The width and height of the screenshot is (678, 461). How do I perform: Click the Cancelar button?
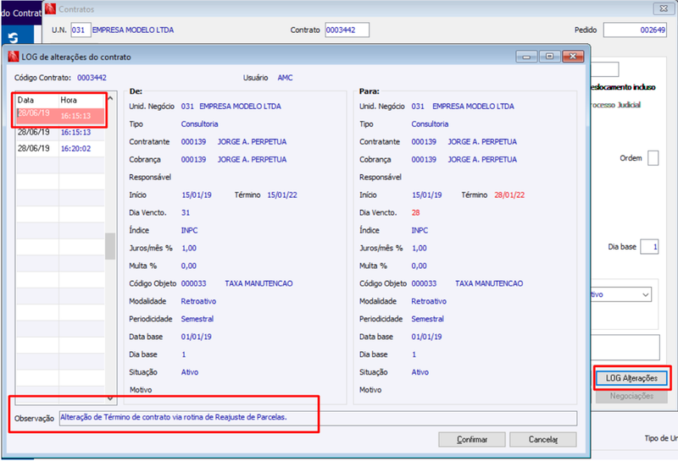[x=543, y=439]
